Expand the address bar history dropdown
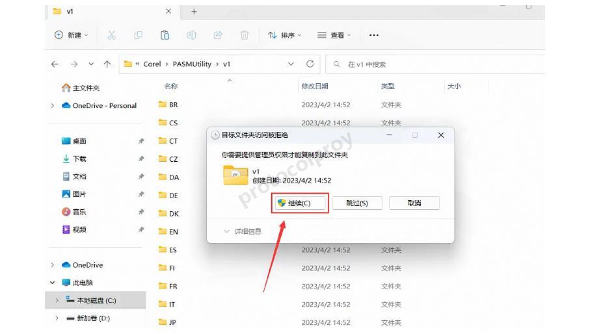The height and width of the screenshot is (334, 590). [x=291, y=64]
